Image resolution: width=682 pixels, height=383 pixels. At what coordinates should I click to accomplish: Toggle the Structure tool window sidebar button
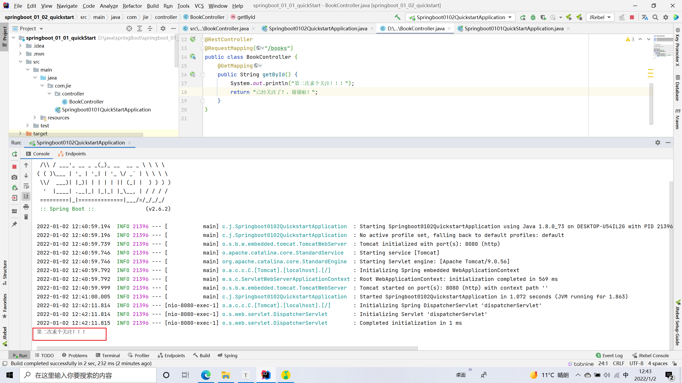point(5,272)
